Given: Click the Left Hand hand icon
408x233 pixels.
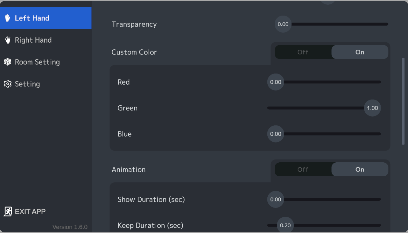Looking at the screenshot, I should [8, 18].
